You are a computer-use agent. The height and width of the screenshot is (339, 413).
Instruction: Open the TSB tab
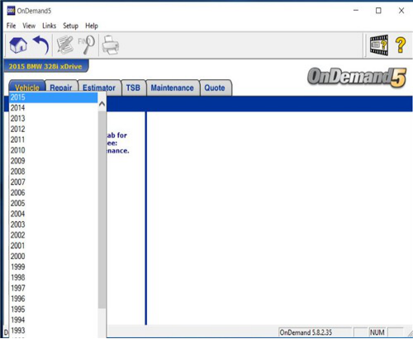coord(133,87)
